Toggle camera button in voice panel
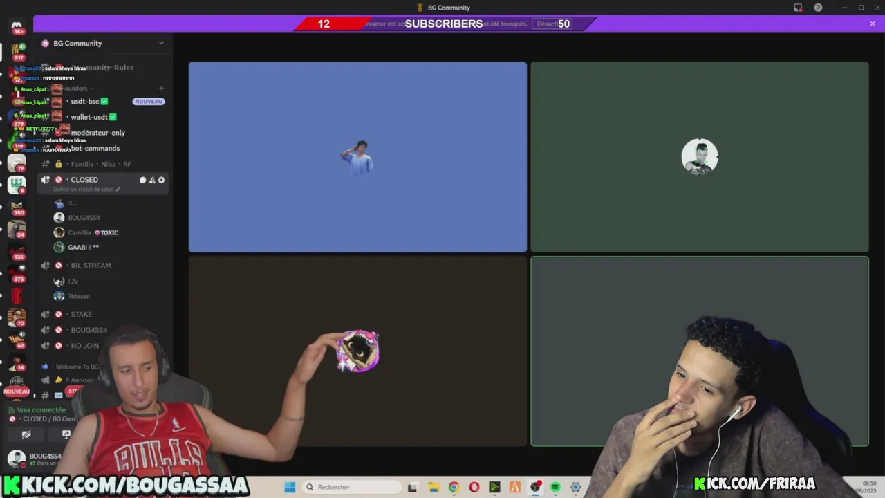The width and height of the screenshot is (885, 498). 26,434
